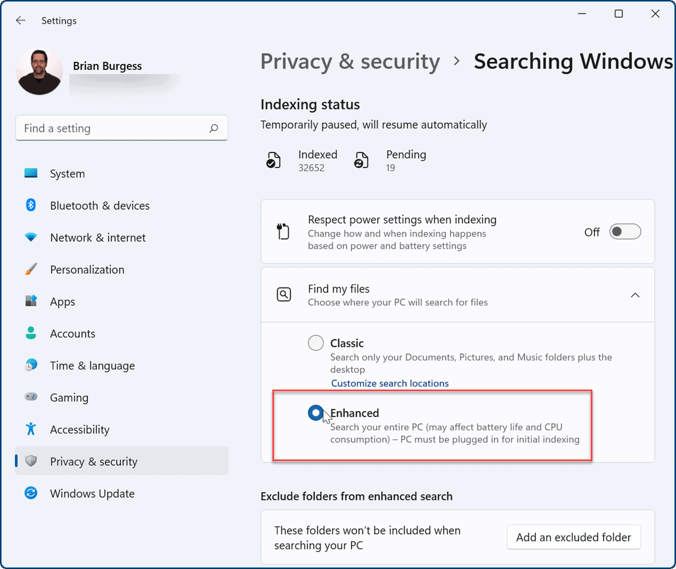Open Bluetooth & devices via its icon
This screenshot has height=569, width=676.
click(x=31, y=205)
